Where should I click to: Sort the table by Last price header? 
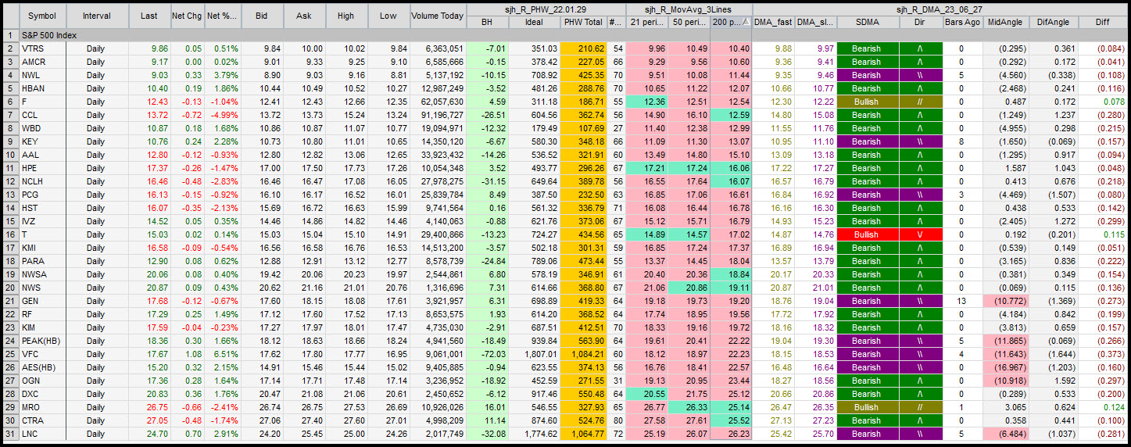(149, 16)
